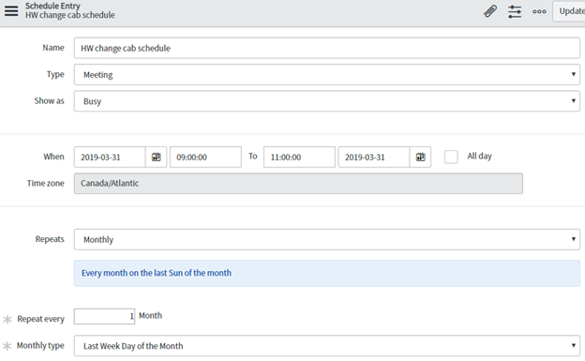Viewport: 585px width, 361px height.
Task: Click the Repeat every number field
Action: (104, 316)
